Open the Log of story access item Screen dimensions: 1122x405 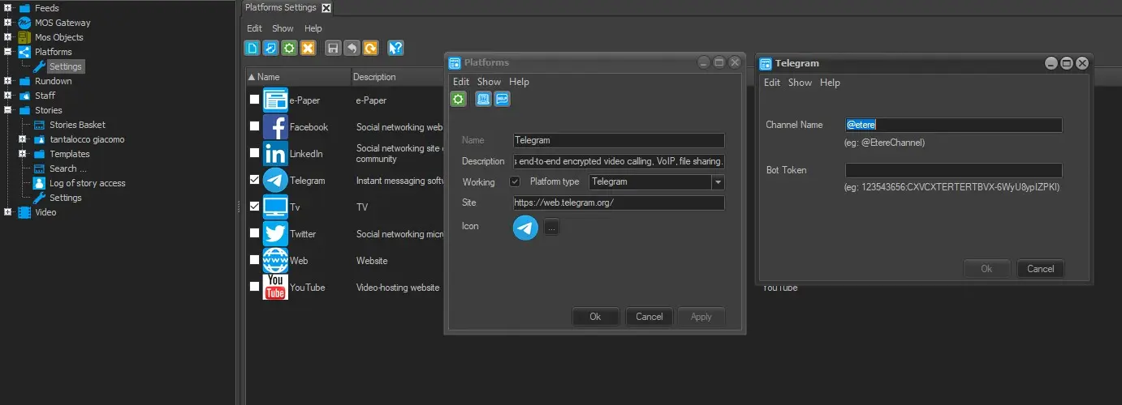pyautogui.click(x=87, y=183)
